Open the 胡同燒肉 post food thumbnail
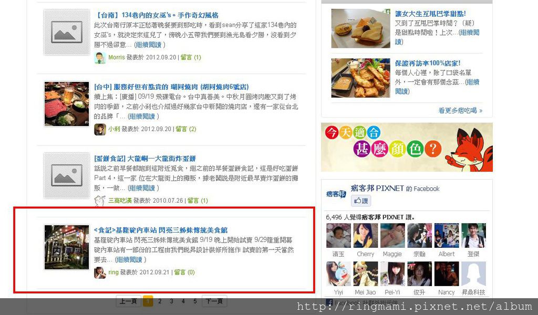This screenshot has width=538, height=315. coord(67,104)
